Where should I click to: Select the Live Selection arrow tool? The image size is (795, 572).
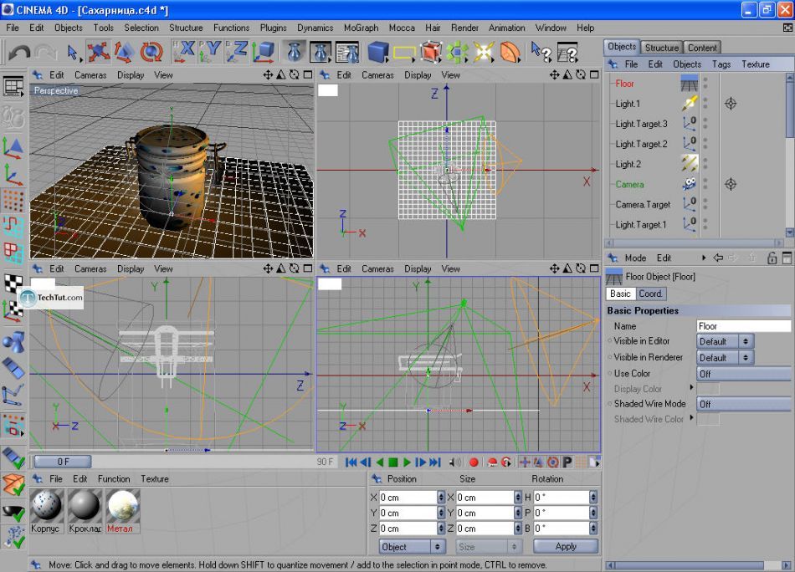[73, 52]
